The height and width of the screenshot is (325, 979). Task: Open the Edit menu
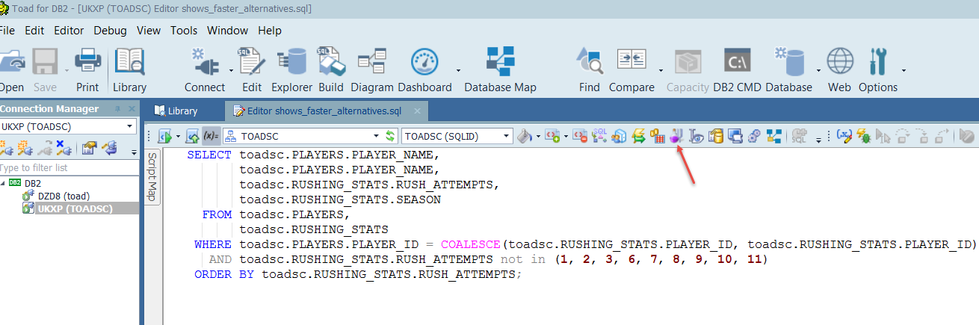34,31
